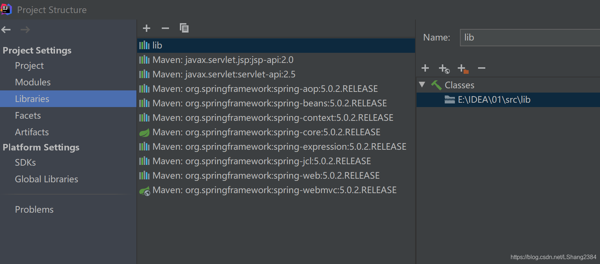The image size is (600, 264).
Task: Copy the selected library
Action: [x=184, y=28]
